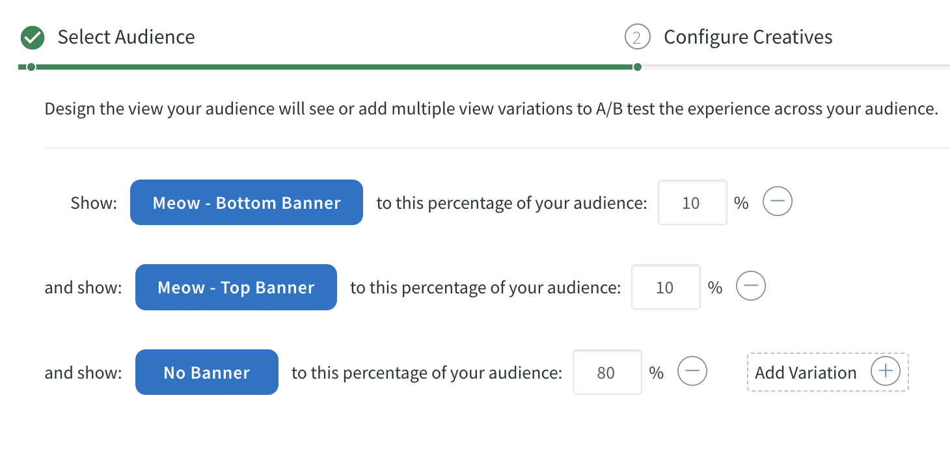Viewport: 950px width, 458px height.
Task: Switch to the Configure Creatives step
Action: pos(747,37)
